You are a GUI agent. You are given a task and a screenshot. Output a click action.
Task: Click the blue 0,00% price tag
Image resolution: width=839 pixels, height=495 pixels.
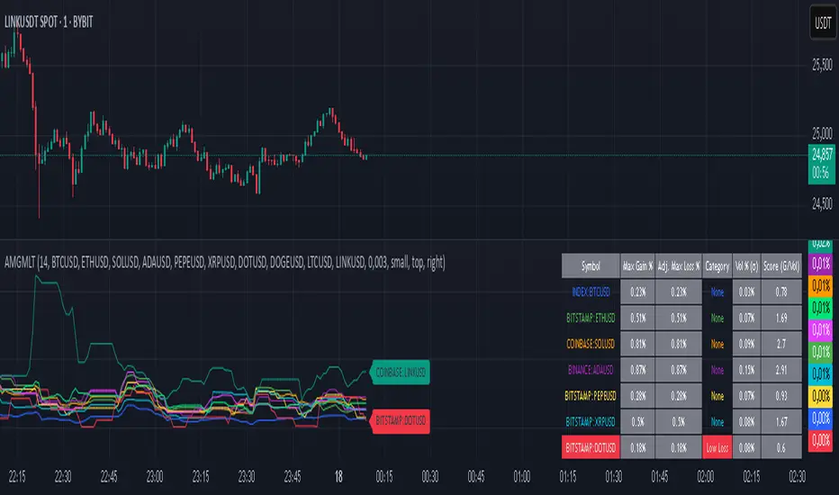[x=820, y=417]
